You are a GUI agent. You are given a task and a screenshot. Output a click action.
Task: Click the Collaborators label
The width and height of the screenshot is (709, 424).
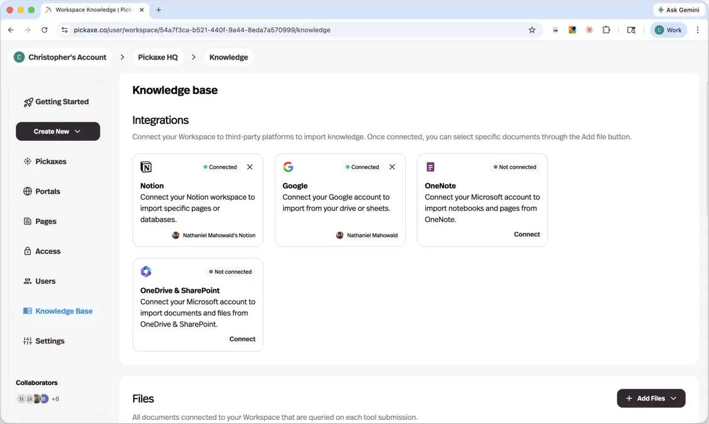click(x=37, y=383)
